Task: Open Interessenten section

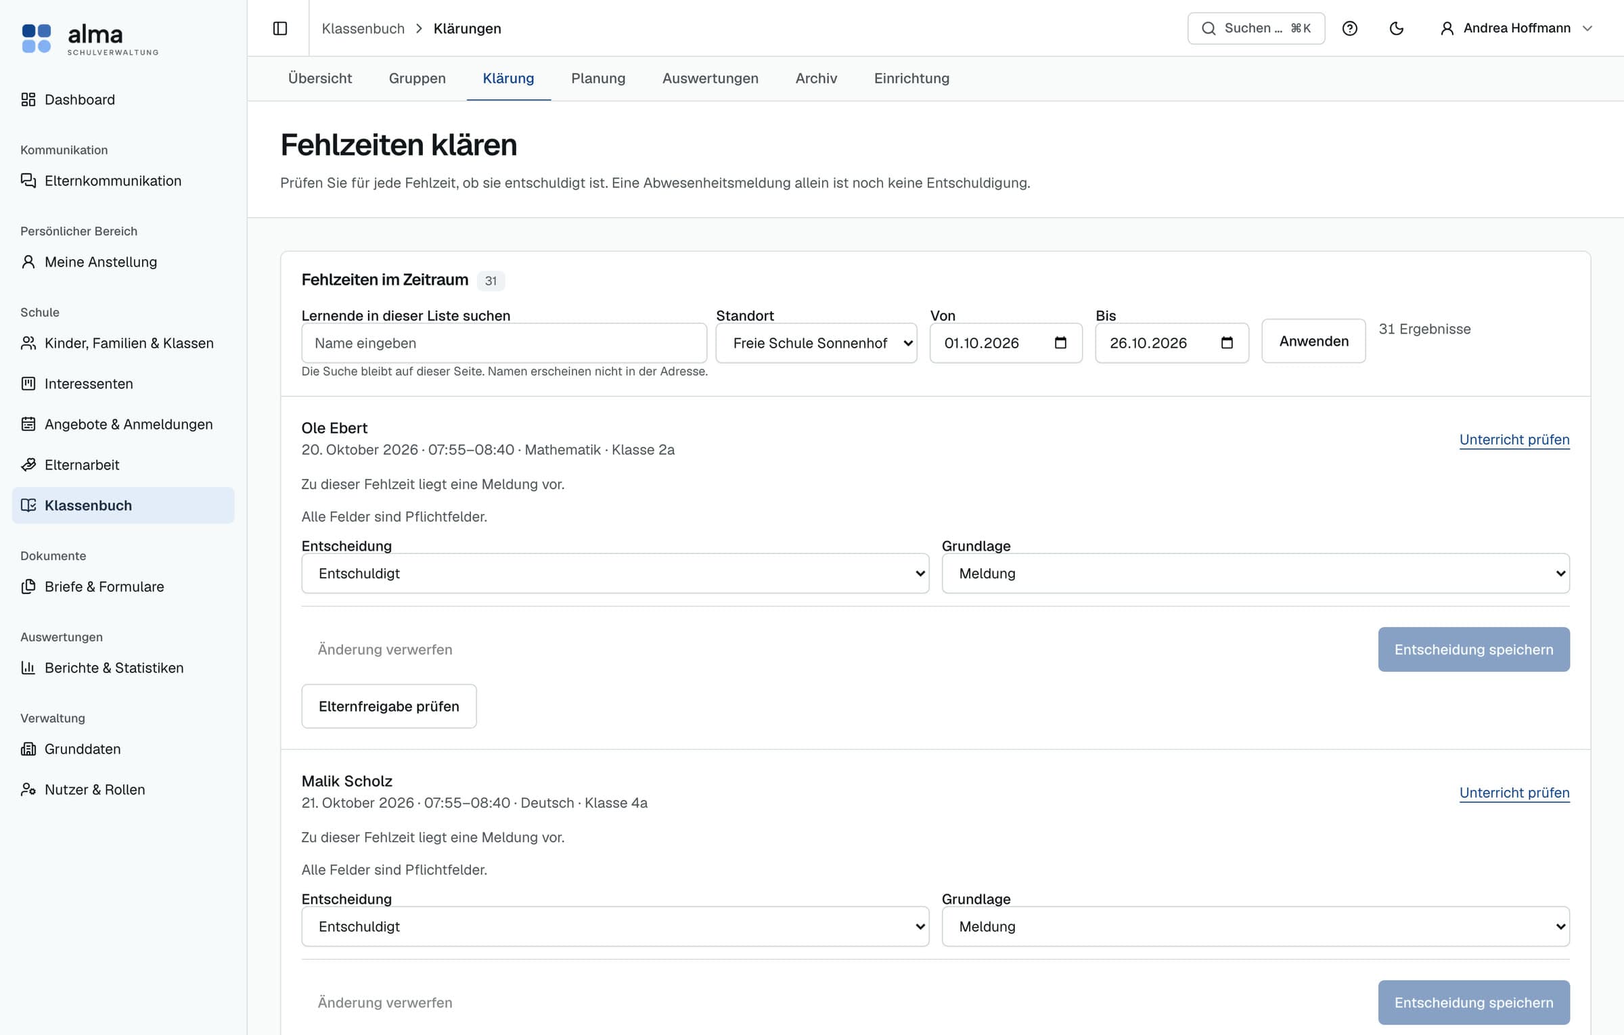Action: [x=123, y=384]
